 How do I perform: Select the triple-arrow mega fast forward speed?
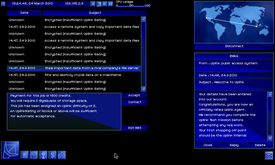[110, 4]
